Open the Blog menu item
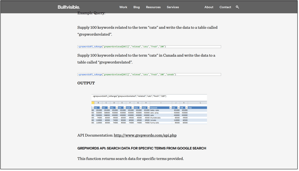 pyautogui.click(x=137, y=7)
